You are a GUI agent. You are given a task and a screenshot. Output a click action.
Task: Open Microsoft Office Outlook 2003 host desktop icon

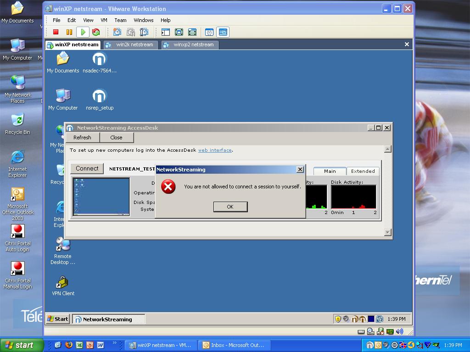17,204
